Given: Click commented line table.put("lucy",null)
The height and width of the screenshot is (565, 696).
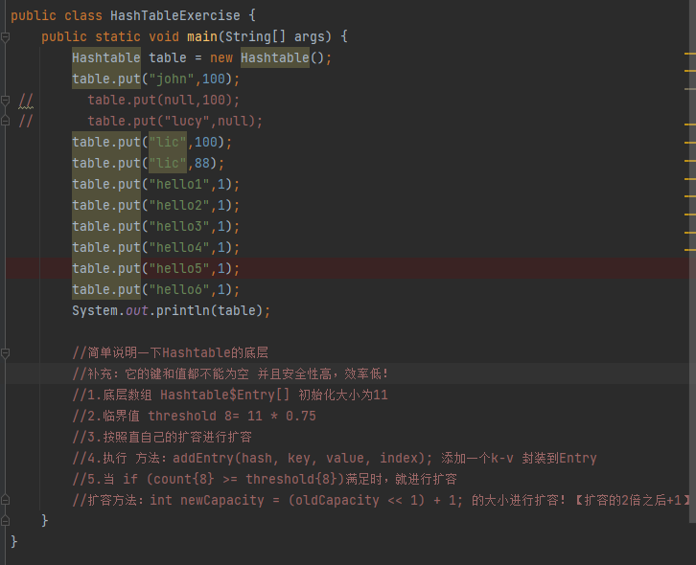Looking at the screenshot, I should (x=174, y=121).
